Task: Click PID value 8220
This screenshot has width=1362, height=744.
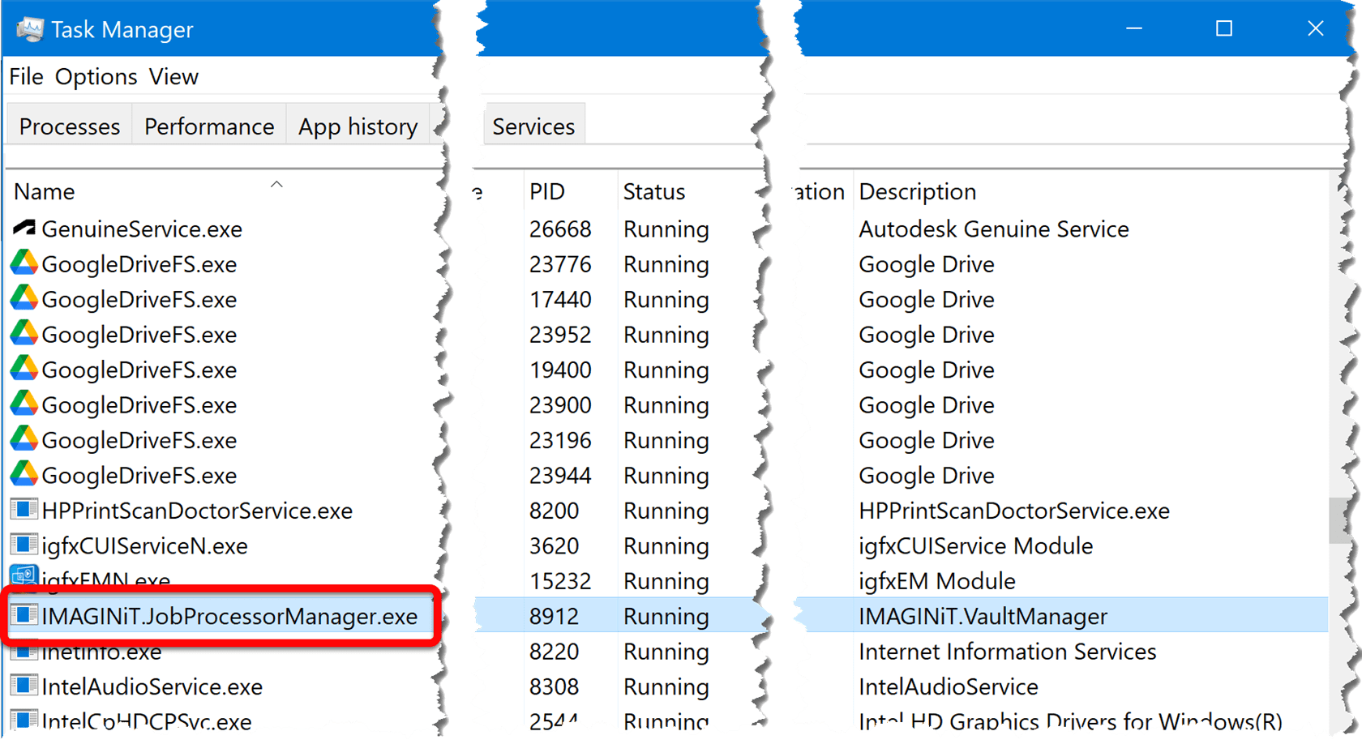Action: pyautogui.click(x=554, y=652)
